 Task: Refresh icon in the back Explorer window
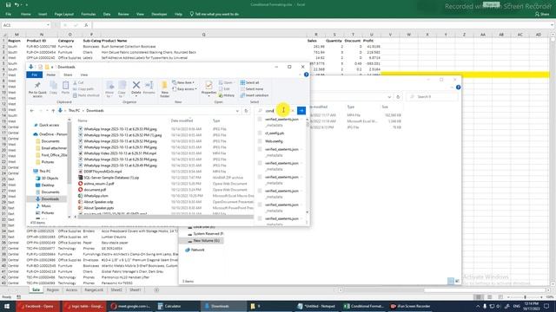coord(398,97)
